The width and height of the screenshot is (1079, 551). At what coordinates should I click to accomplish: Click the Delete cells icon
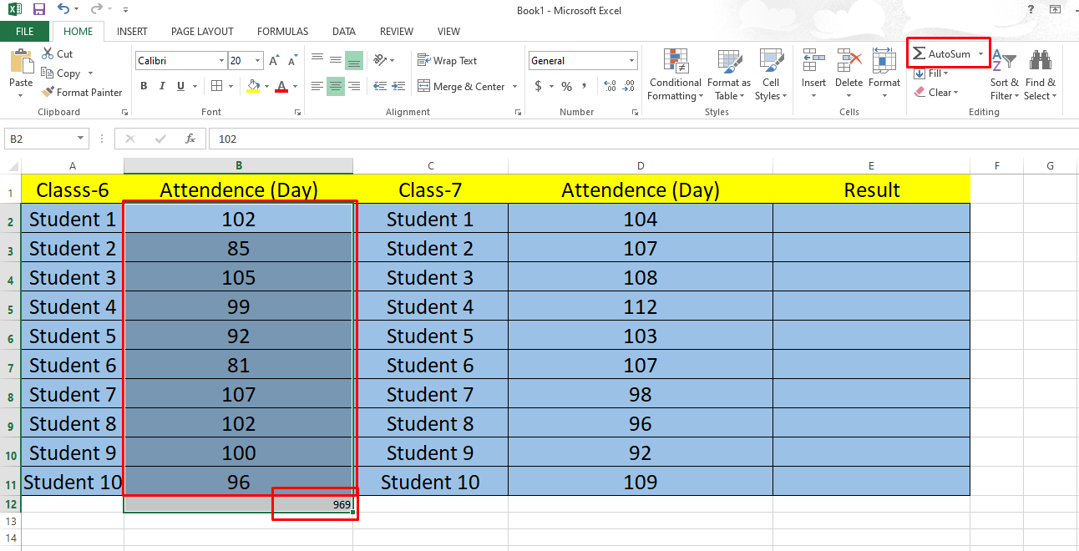[x=849, y=61]
